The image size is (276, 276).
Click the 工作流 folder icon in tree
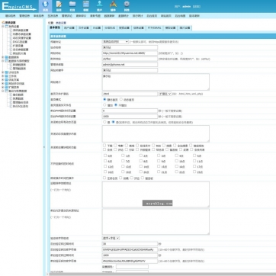[x=7, y=76]
